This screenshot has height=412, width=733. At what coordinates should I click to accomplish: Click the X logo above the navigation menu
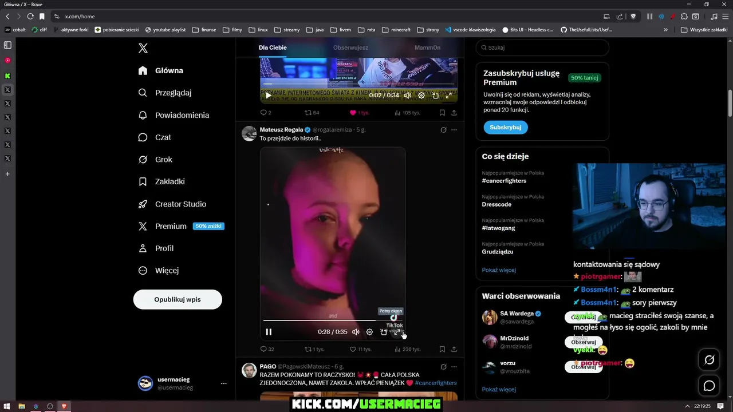[x=143, y=48]
